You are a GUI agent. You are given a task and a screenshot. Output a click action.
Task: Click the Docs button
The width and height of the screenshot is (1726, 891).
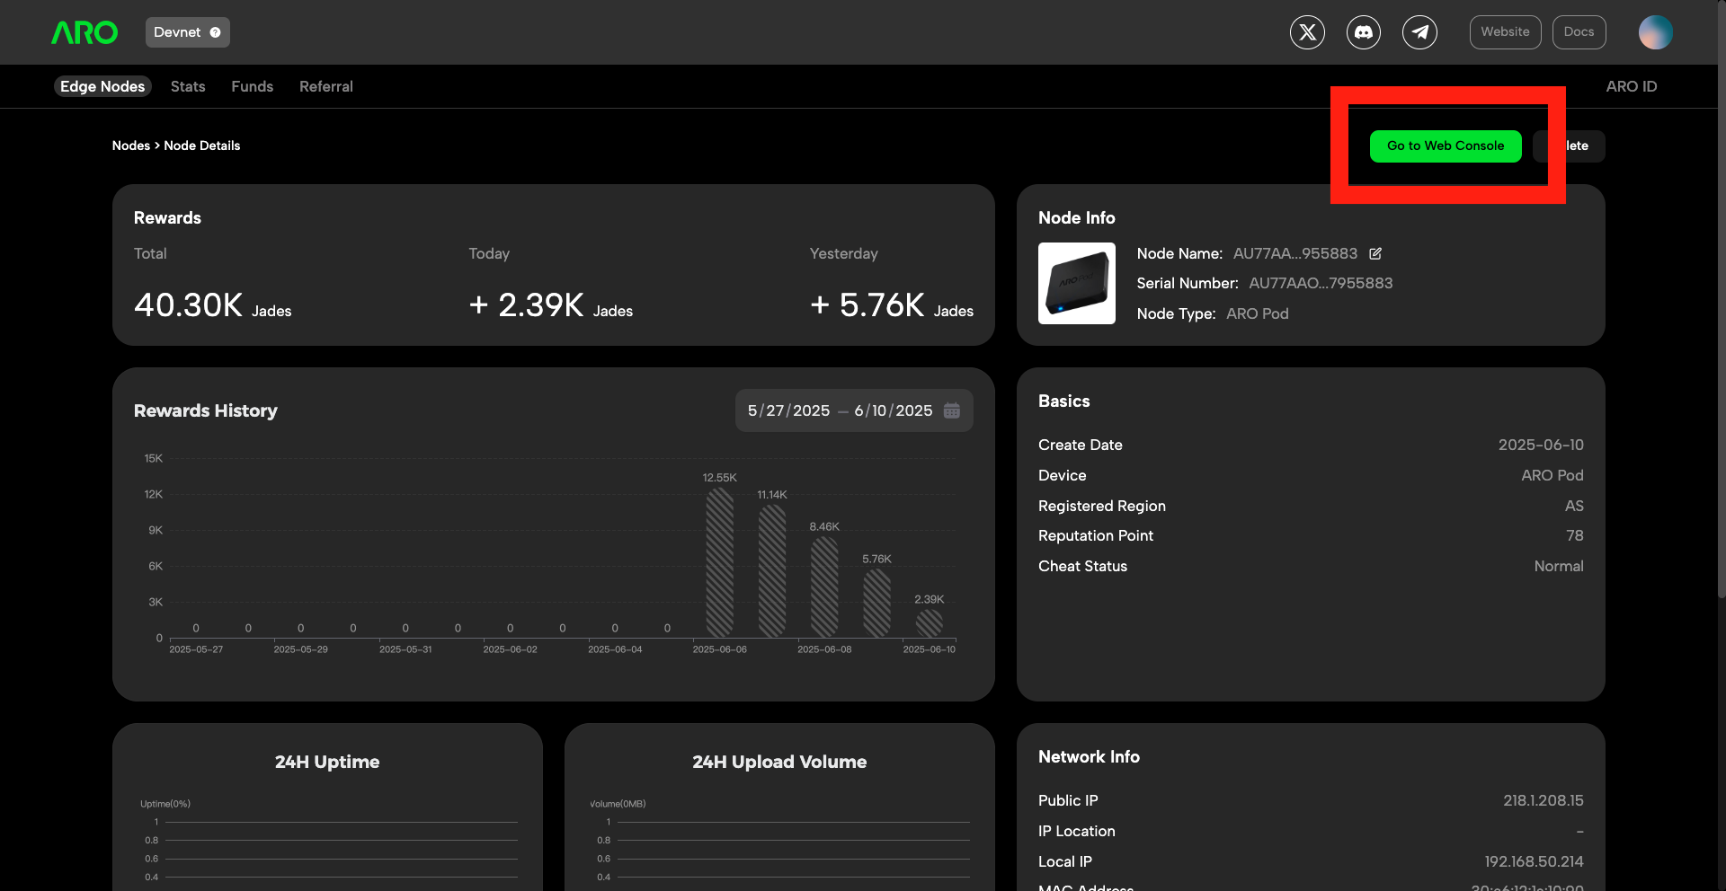click(x=1579, y=32)
